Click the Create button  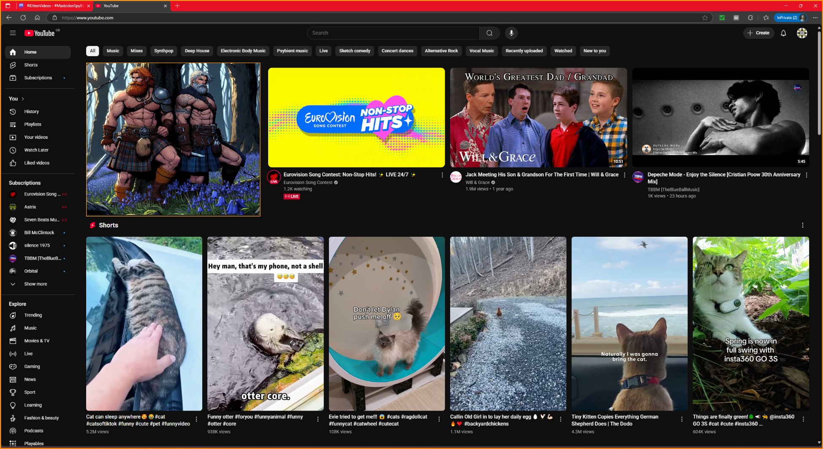[758, 33]
